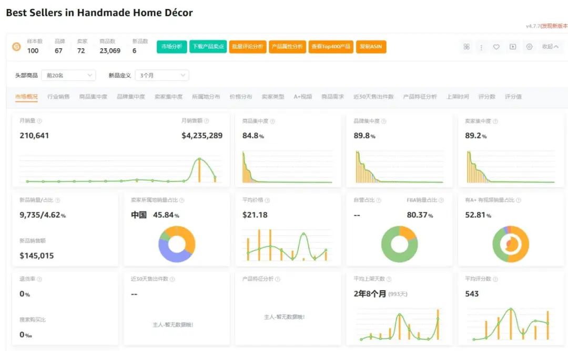Click the monthly revenue value $4,235,289
This screenshot has width=568, height=351.
click(202, 135)
